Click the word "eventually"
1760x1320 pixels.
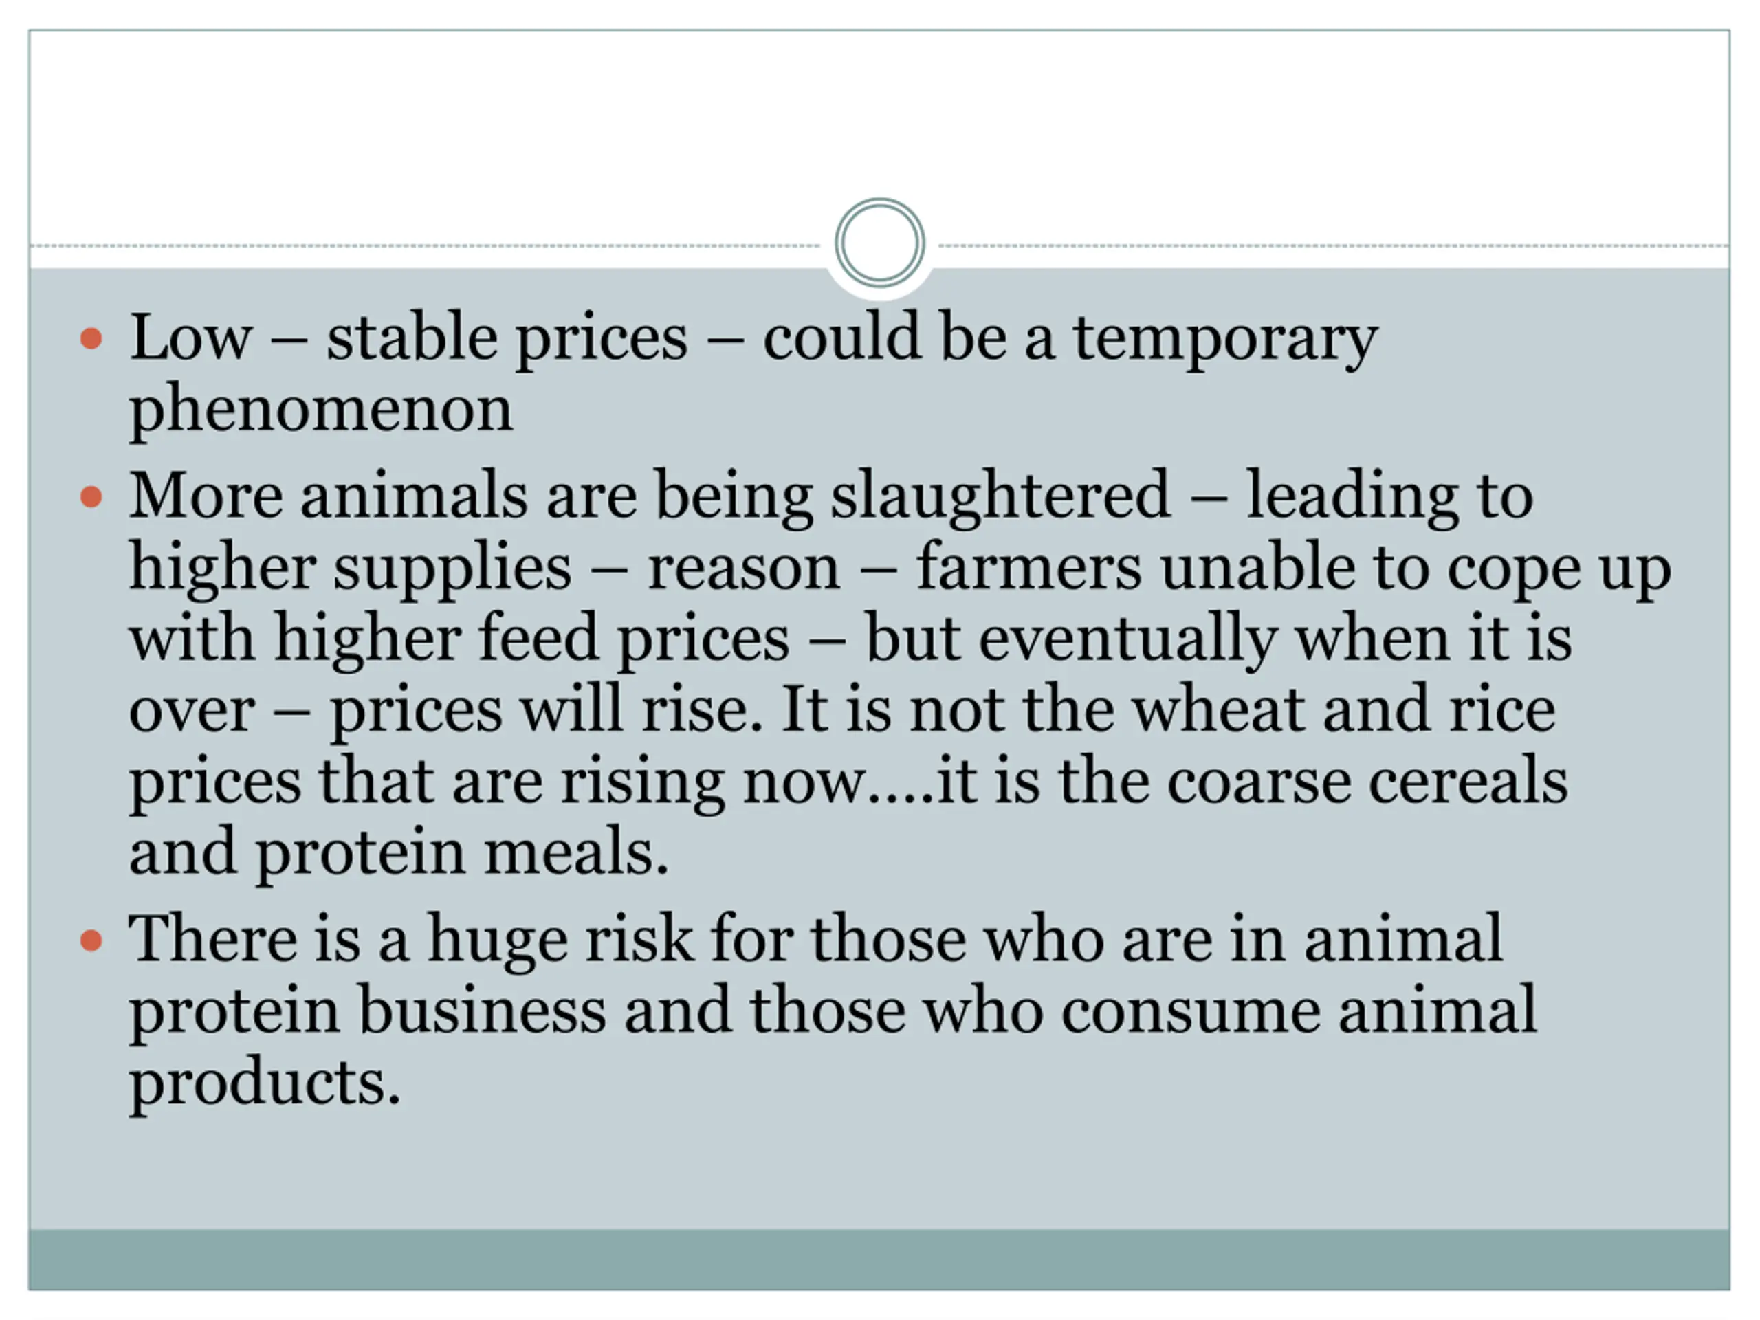(x=1127, y=641)
